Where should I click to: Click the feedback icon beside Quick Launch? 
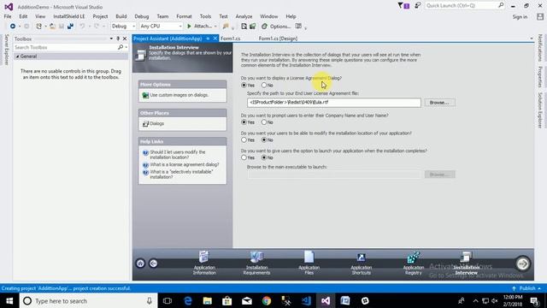417,6
